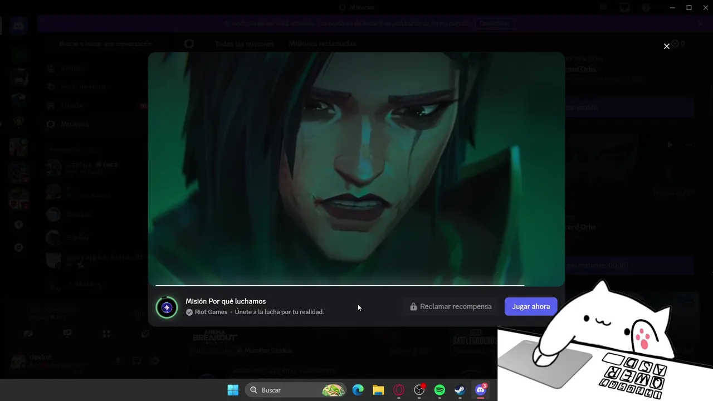Click the Desactivar button in the banner
This screenshot has width=713, height=401.
click(x=494, y=23)
